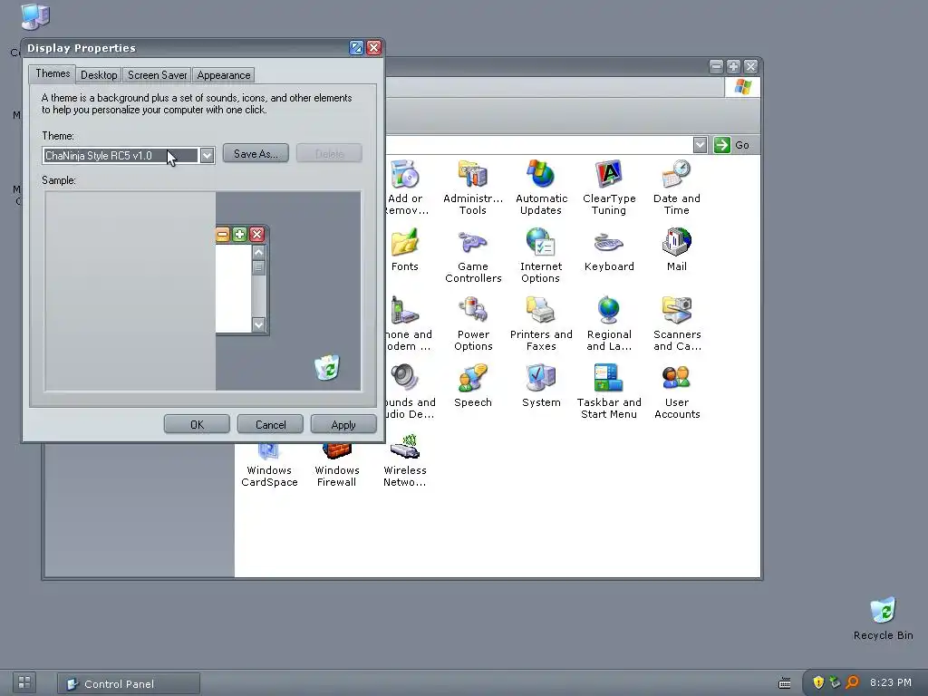Click Cancel in Display Properties
The image size is (928, 696).
pyautogui.click(x=270, y=424)
